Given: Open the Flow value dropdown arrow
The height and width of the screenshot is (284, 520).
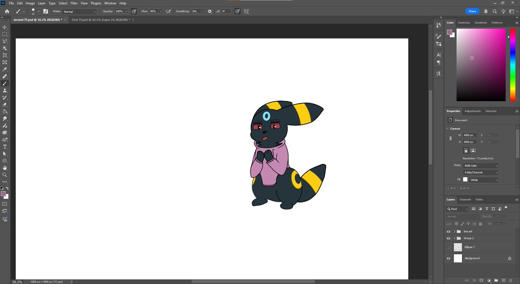Looking at the screenshot, I should coord(161,11).
